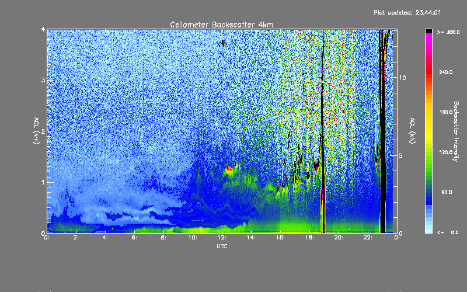
Task: Click the '10:' UTC time tick label
Action: pyautogui.click(x=193, y=238)
